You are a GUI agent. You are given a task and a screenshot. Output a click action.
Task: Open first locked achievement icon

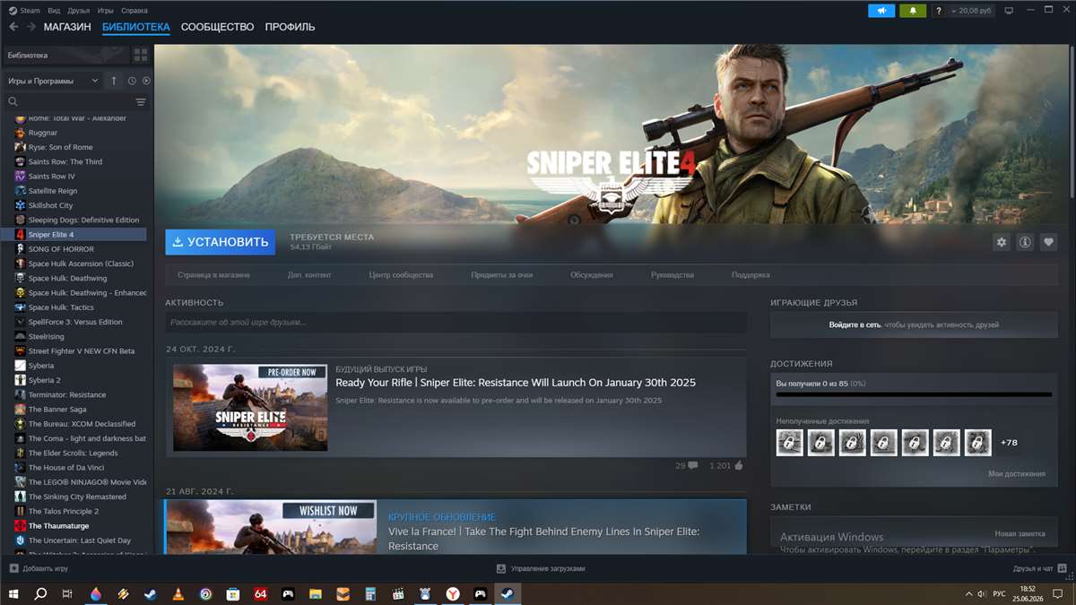789,442
